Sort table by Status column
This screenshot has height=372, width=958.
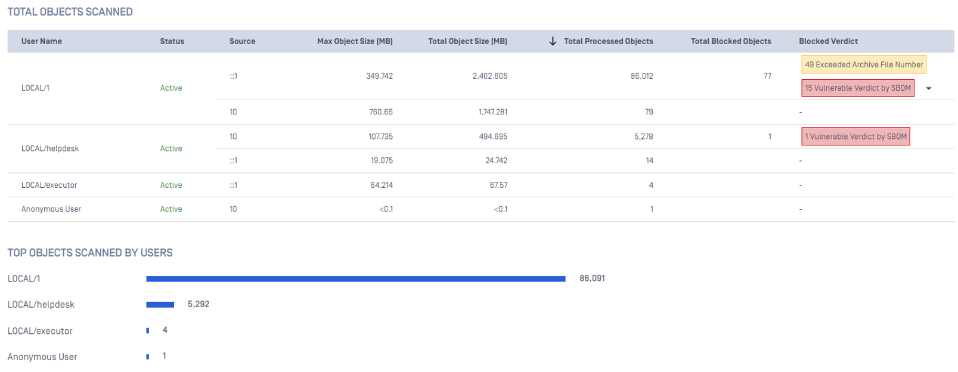tap(172, 41)
